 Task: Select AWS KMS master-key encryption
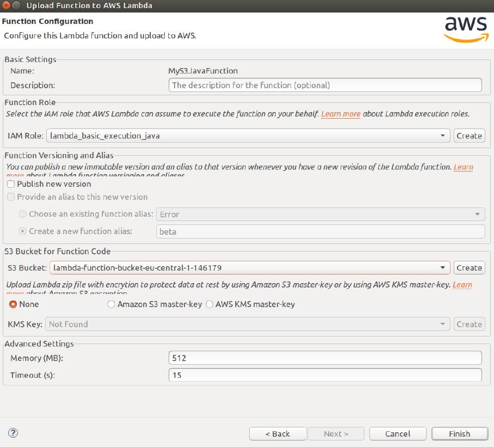click(x=209, y=304)
